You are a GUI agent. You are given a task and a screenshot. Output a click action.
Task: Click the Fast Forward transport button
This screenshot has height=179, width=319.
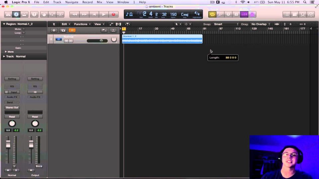[x=84, y=14]
